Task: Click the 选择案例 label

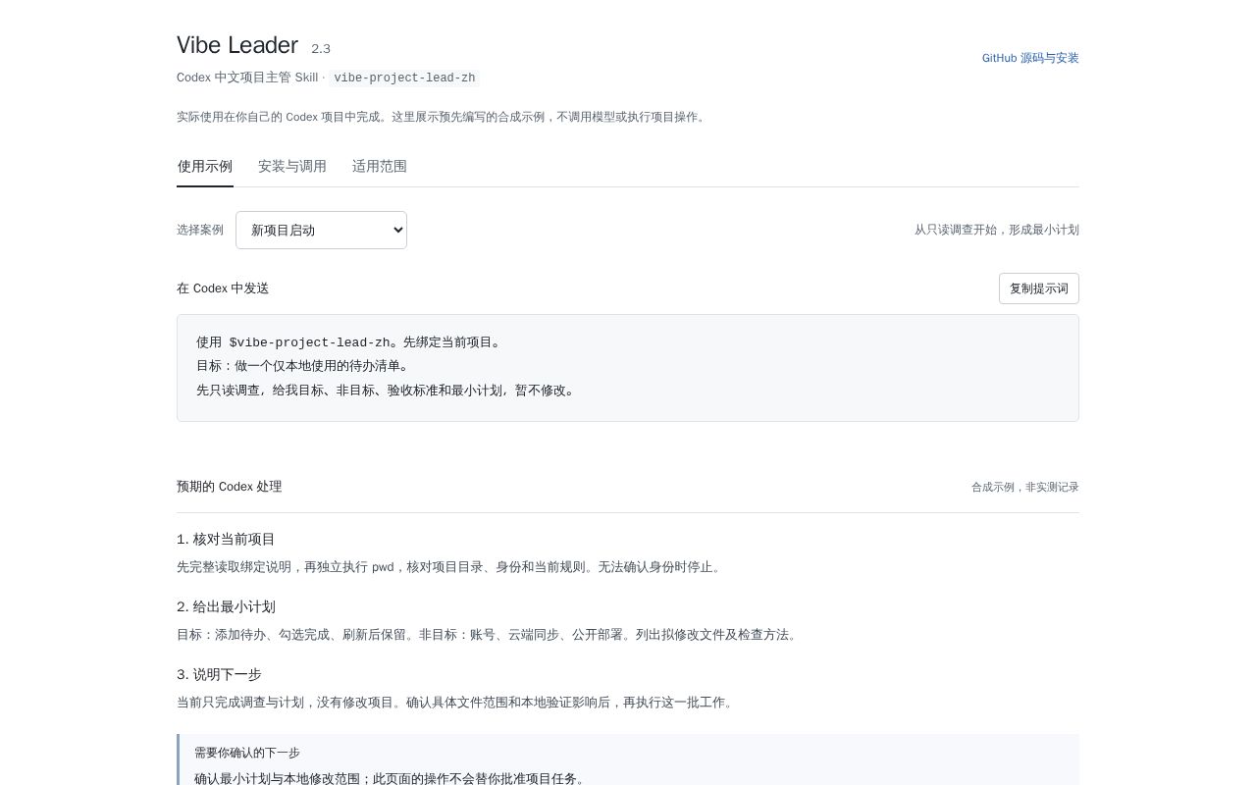Action: 200,230
